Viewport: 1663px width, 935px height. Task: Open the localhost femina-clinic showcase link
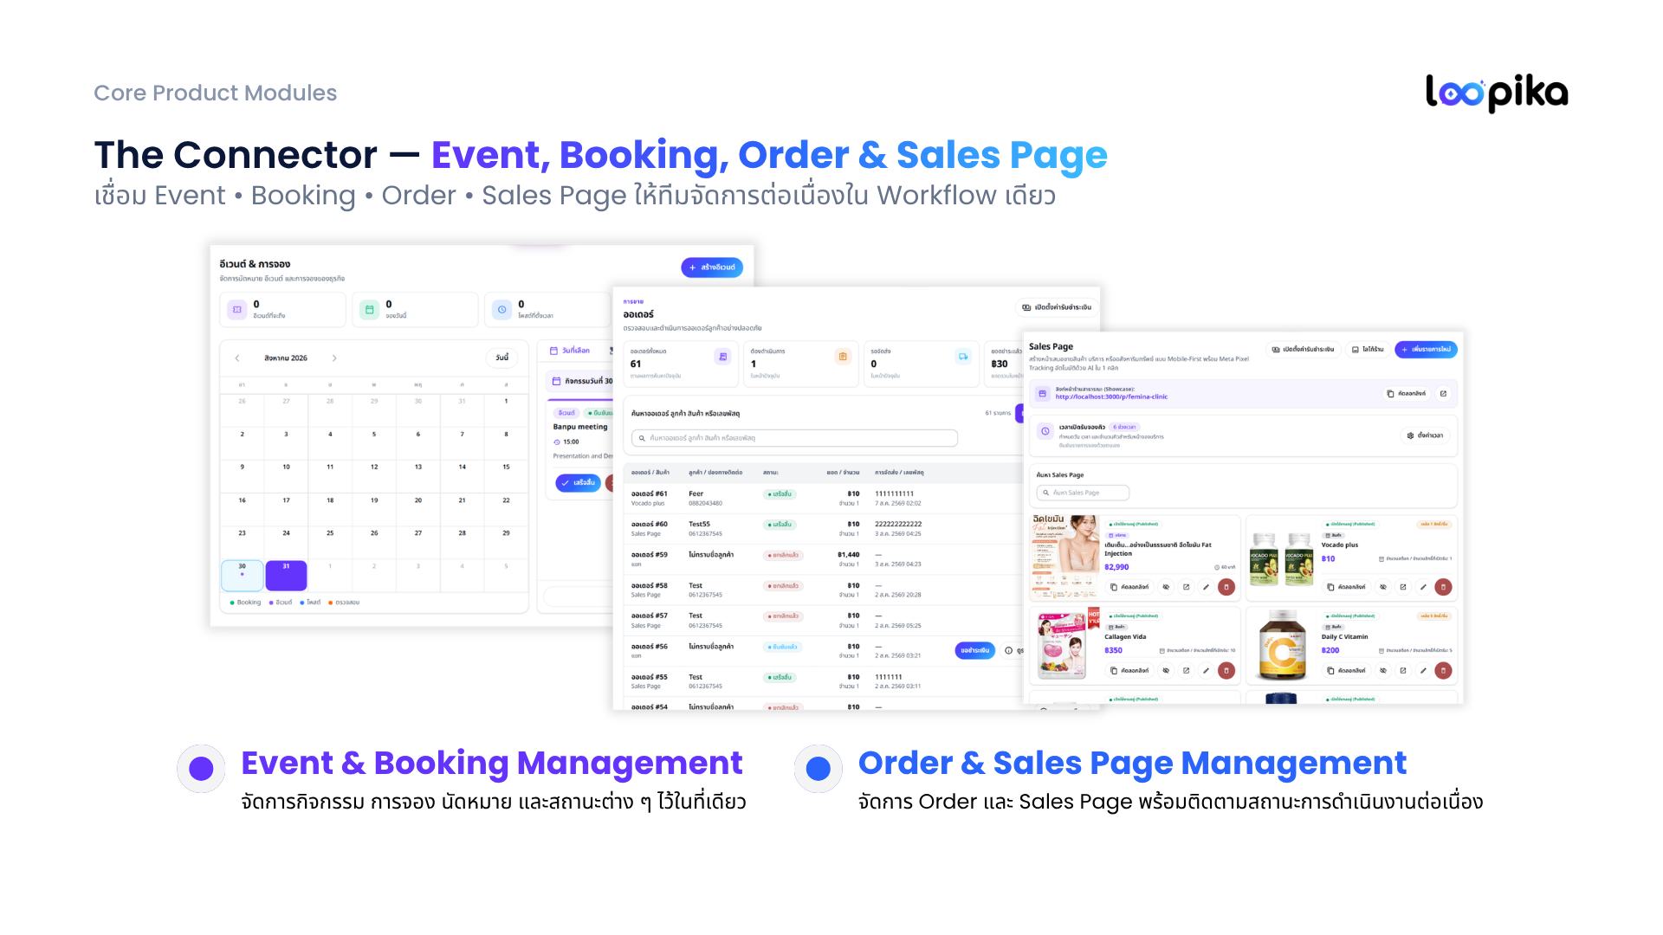point(1111,397)
